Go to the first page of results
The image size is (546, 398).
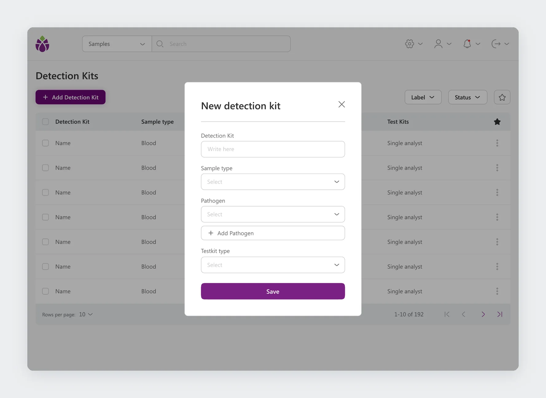coord(447,314)
